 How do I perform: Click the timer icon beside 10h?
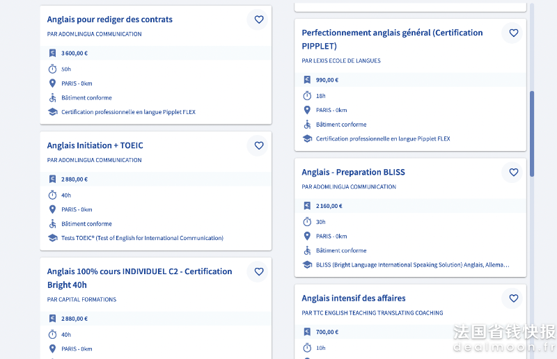tap(307, 348)
